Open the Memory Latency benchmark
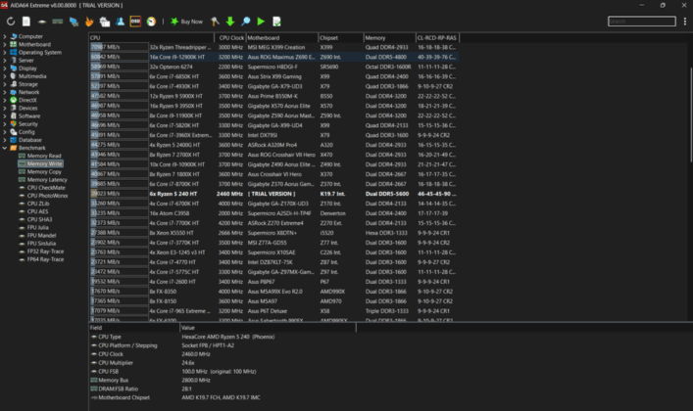 pyautogui.click(x=47, y=180)
